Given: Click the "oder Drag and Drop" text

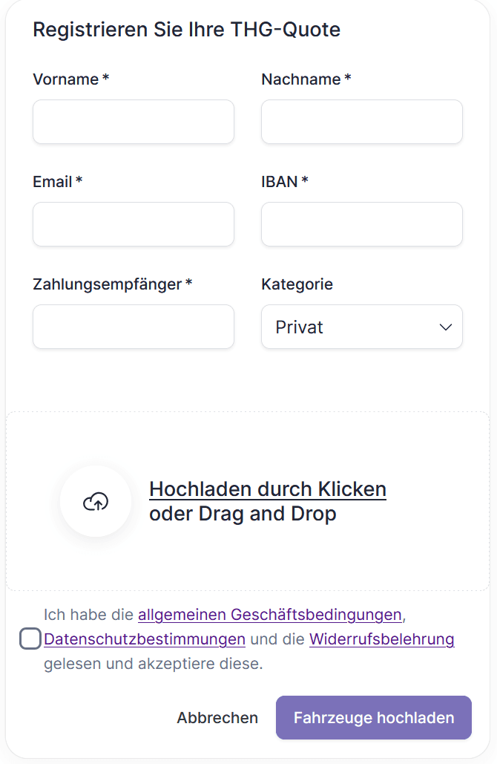Looking at the screenshot, I should click(243, 514).
